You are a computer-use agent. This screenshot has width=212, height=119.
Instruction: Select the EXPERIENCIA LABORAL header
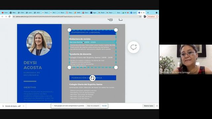(93, 32)
